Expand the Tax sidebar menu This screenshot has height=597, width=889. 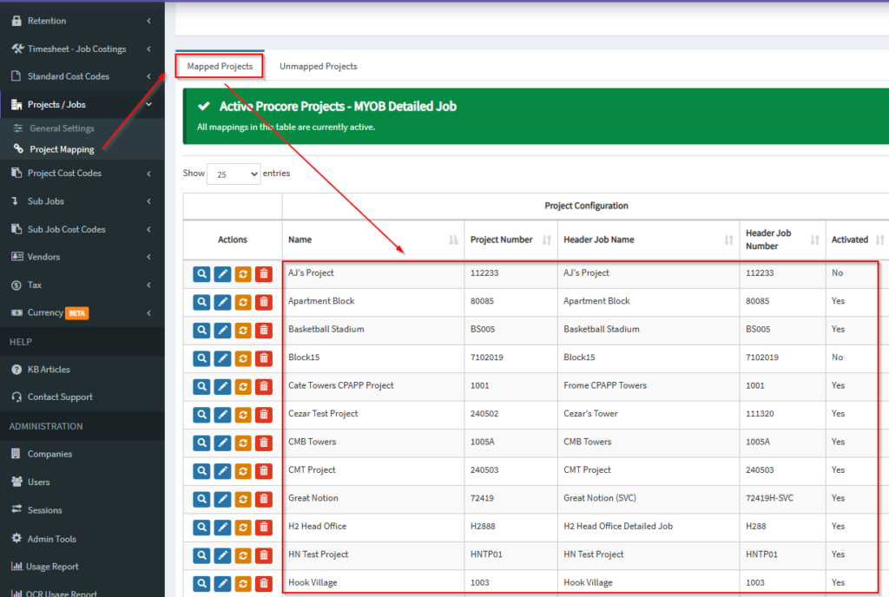point(82,285)
